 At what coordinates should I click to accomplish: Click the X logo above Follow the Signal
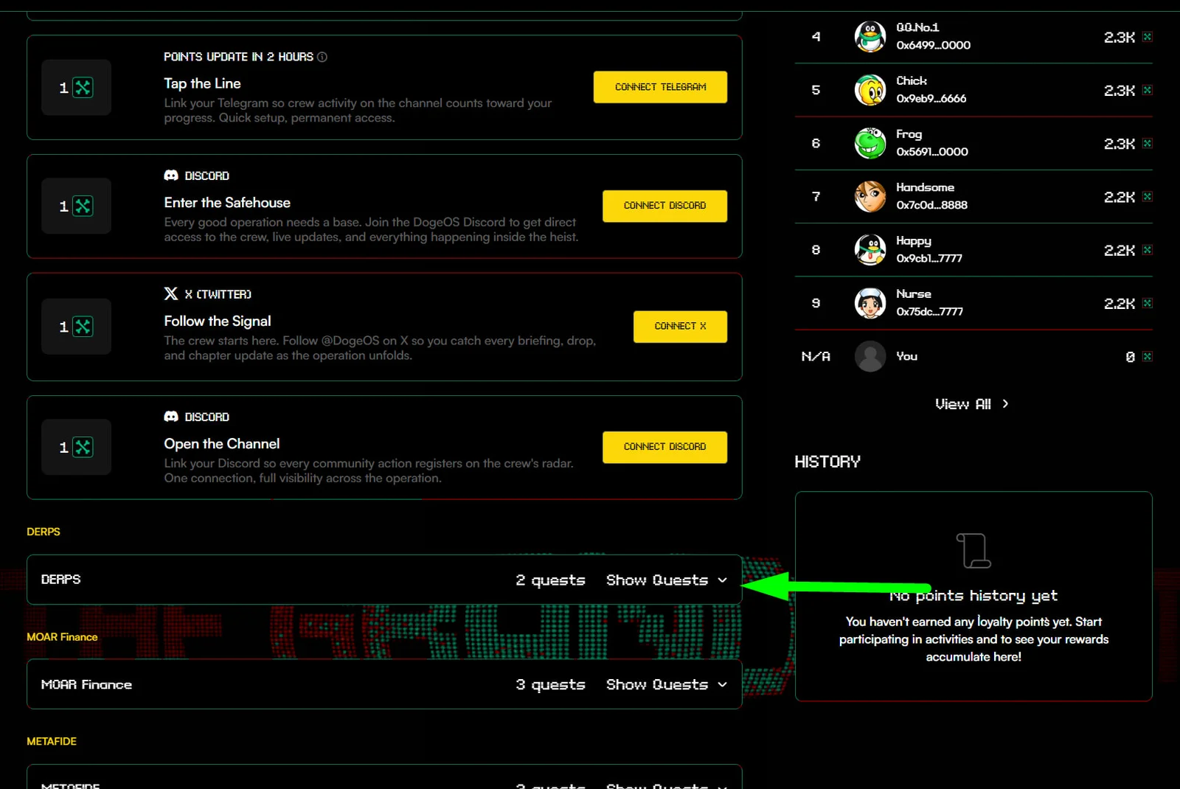171,293
